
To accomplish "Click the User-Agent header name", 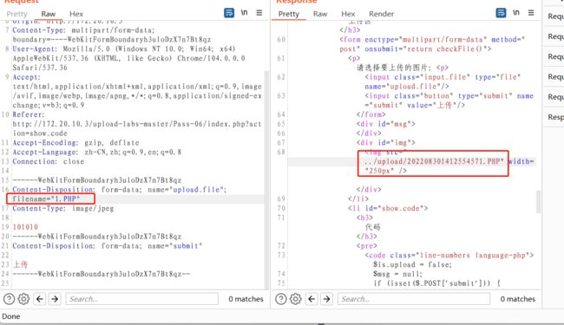I will point(35,49).
